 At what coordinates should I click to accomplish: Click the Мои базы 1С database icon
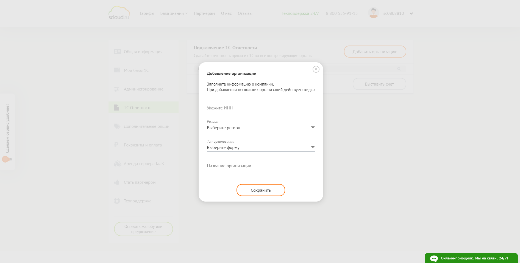coord(117,70)
